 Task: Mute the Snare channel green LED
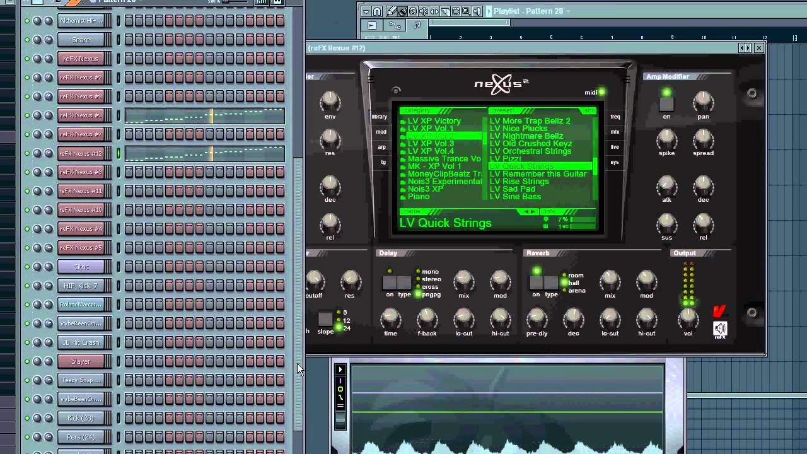[26, 40]
